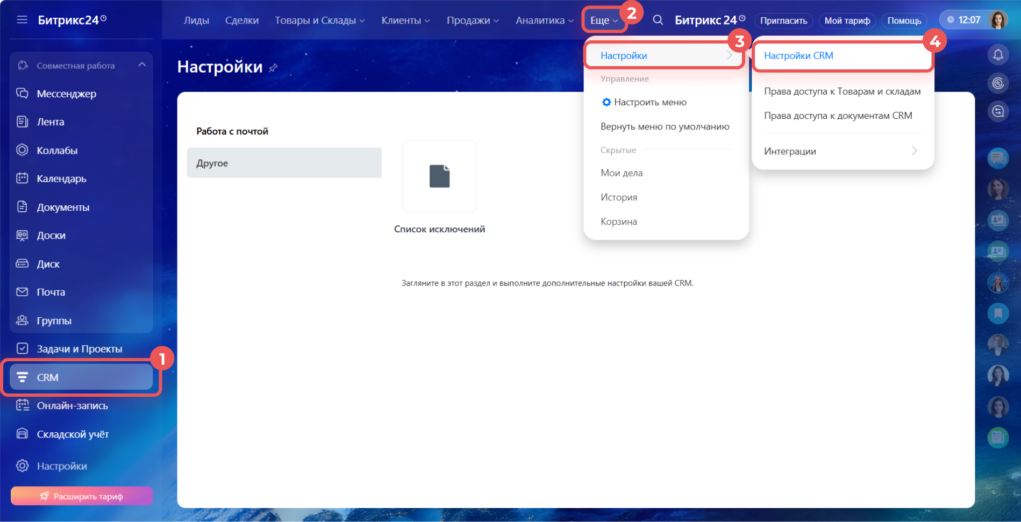Select the Другое settings category
This screenshot has width=1021, height=522.
pos(284,163)
